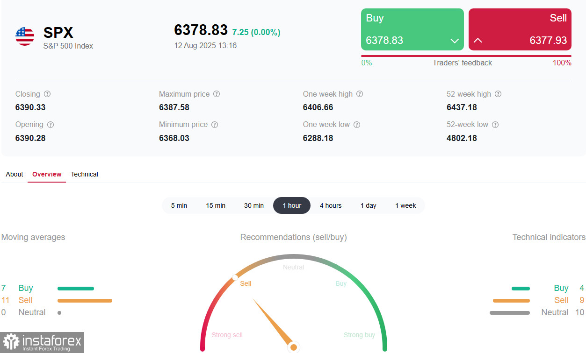This screenshot has width=586, height=353.
Task: Click the instaforex logo
Action: (42, 342)
